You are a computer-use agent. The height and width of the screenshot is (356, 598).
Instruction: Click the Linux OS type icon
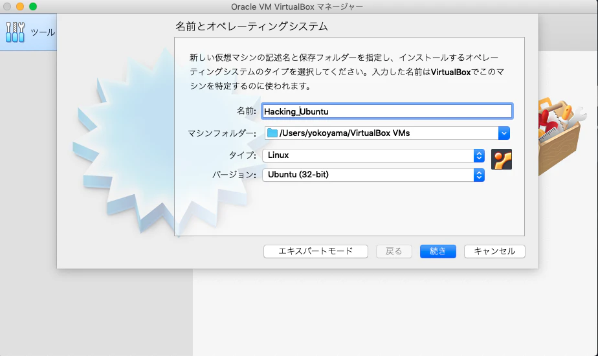click(502, 159)
